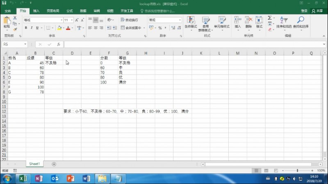328x184 pixels.
Task: Click the AutoSum sigma icon
Action: click(x=270, y=18)
